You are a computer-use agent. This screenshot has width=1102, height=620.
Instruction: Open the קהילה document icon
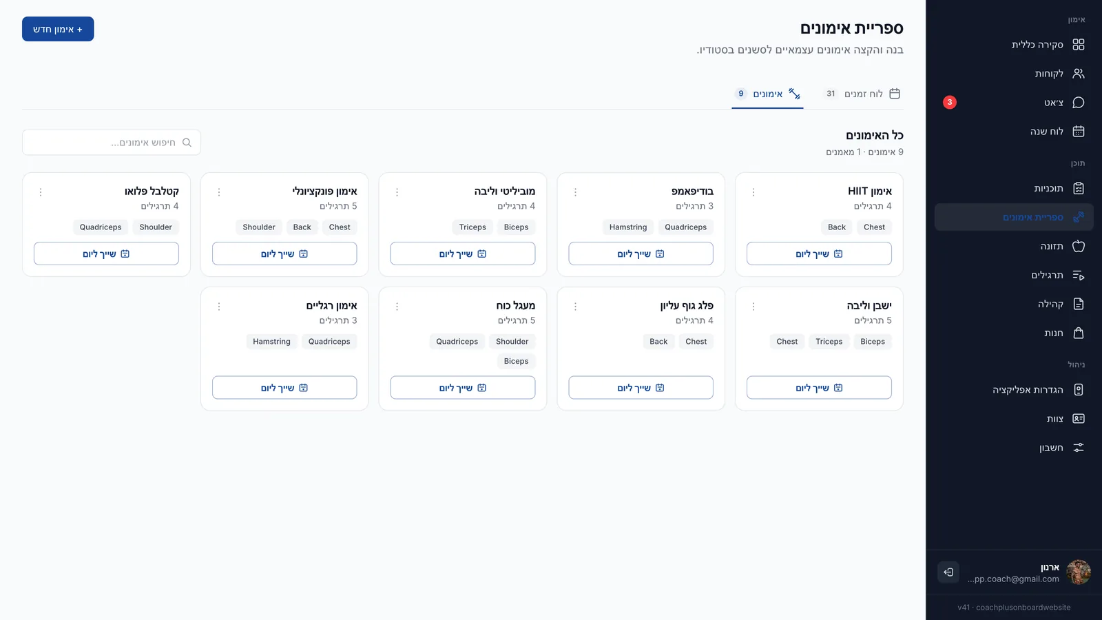pos(1079,304)
